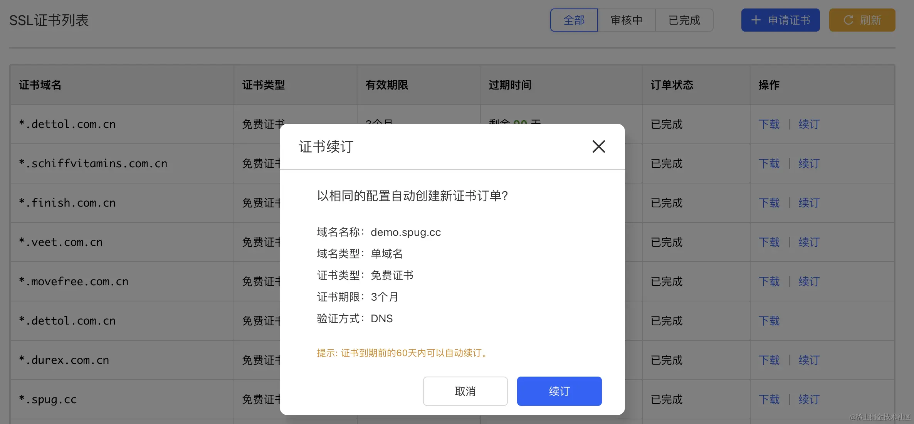
Task: Click the blue 续订 confirm button
Action: (559, 391)
